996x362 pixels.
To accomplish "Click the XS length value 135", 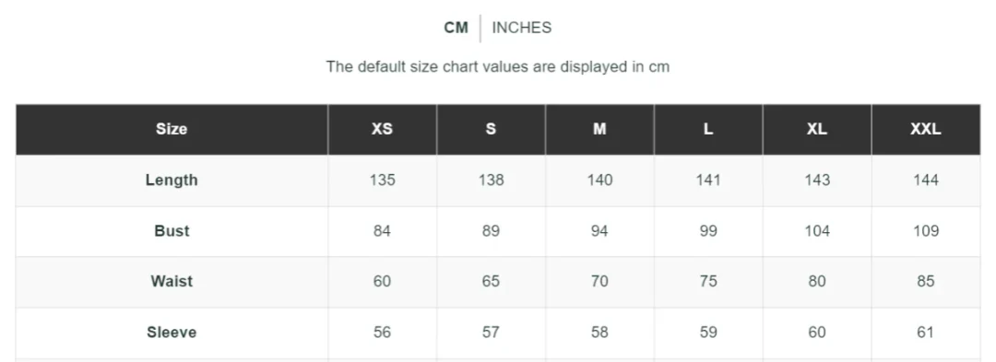I will [382, 180].
